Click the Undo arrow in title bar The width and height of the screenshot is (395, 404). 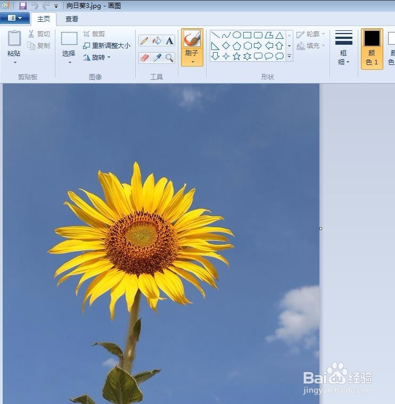click(x=35, y=6)
